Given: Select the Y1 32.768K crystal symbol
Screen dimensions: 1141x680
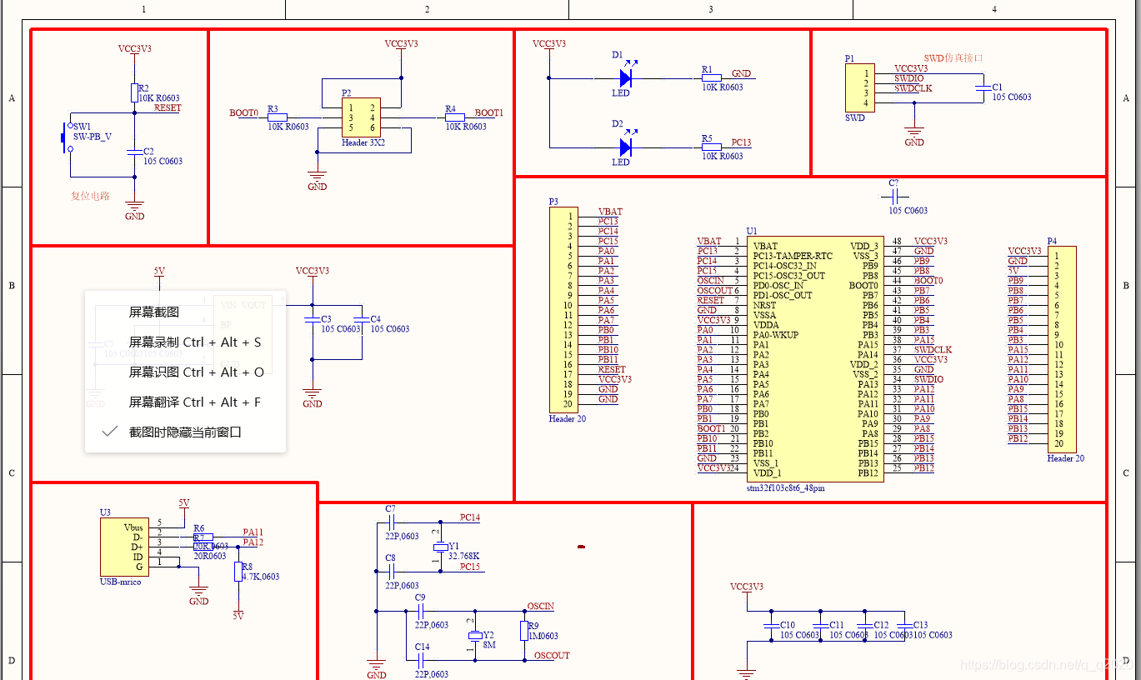Looking at the screenshot, I should tap(441, 547).
